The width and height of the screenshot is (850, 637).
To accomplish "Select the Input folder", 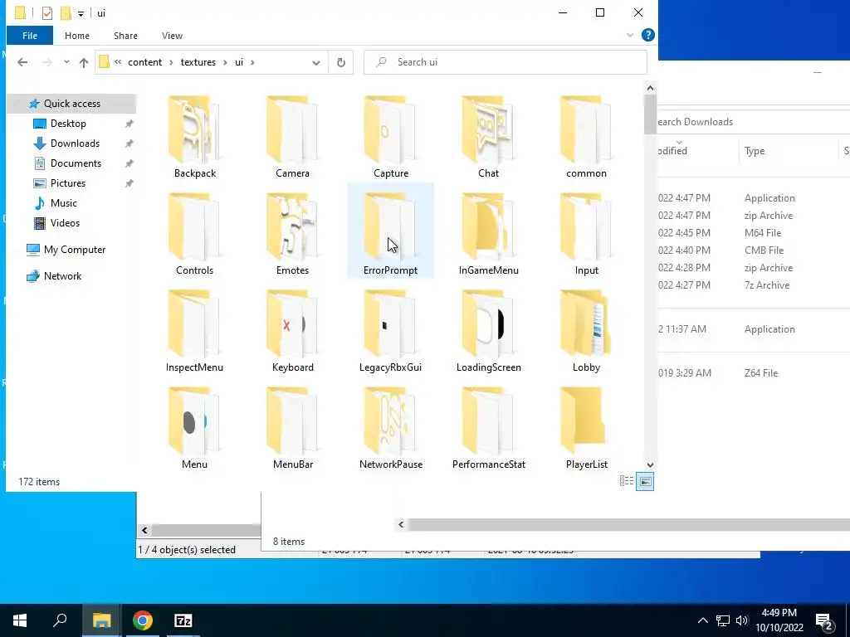I will point(586,235).
